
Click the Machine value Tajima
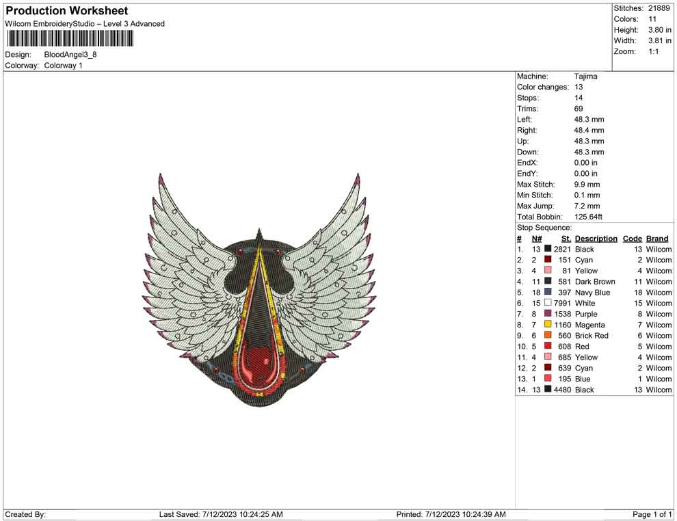click(x=586, y=77)
